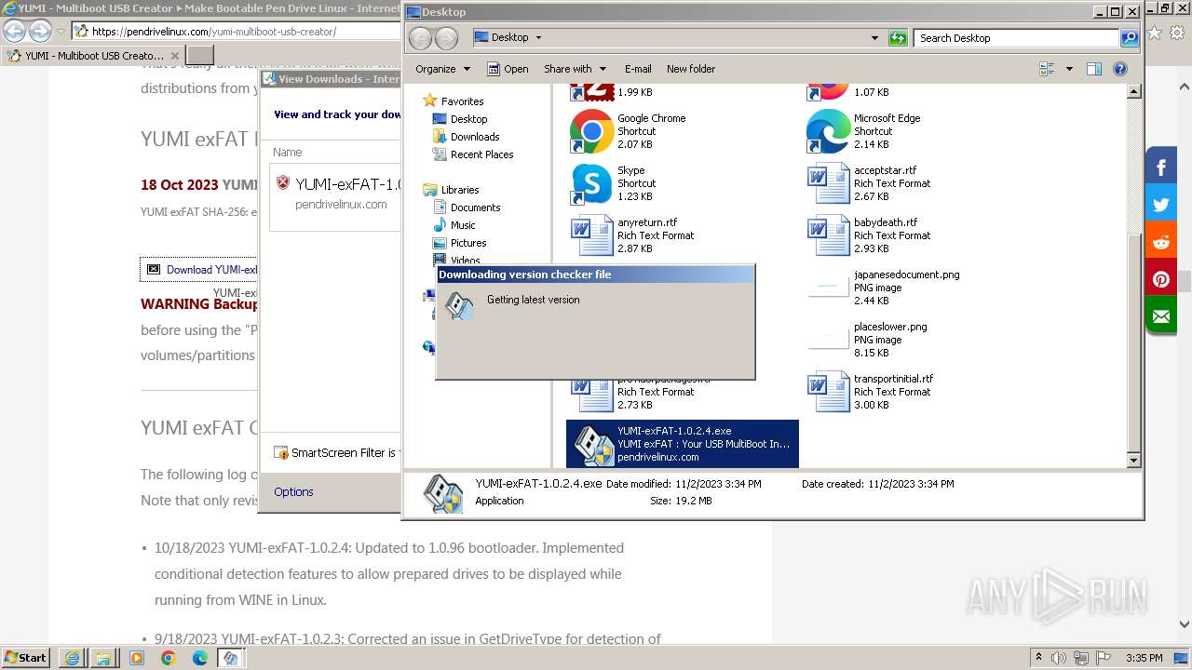Open the Share with dropdown menu
The height and width of the screenshot is (670, 1192).
(x=575, y=69)
